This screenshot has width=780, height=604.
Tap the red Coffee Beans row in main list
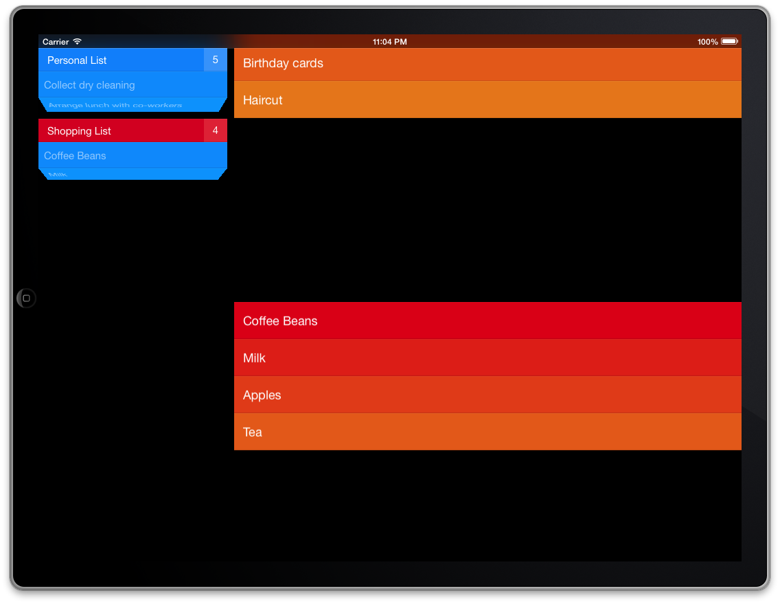(x=487, y=321)
